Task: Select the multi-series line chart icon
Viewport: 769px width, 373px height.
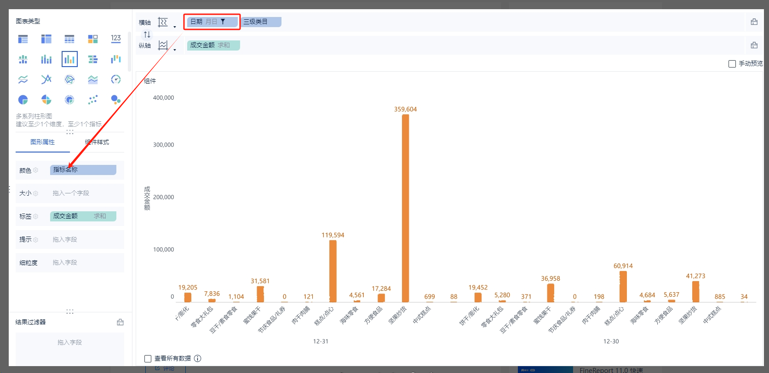Action: (46, 79)
